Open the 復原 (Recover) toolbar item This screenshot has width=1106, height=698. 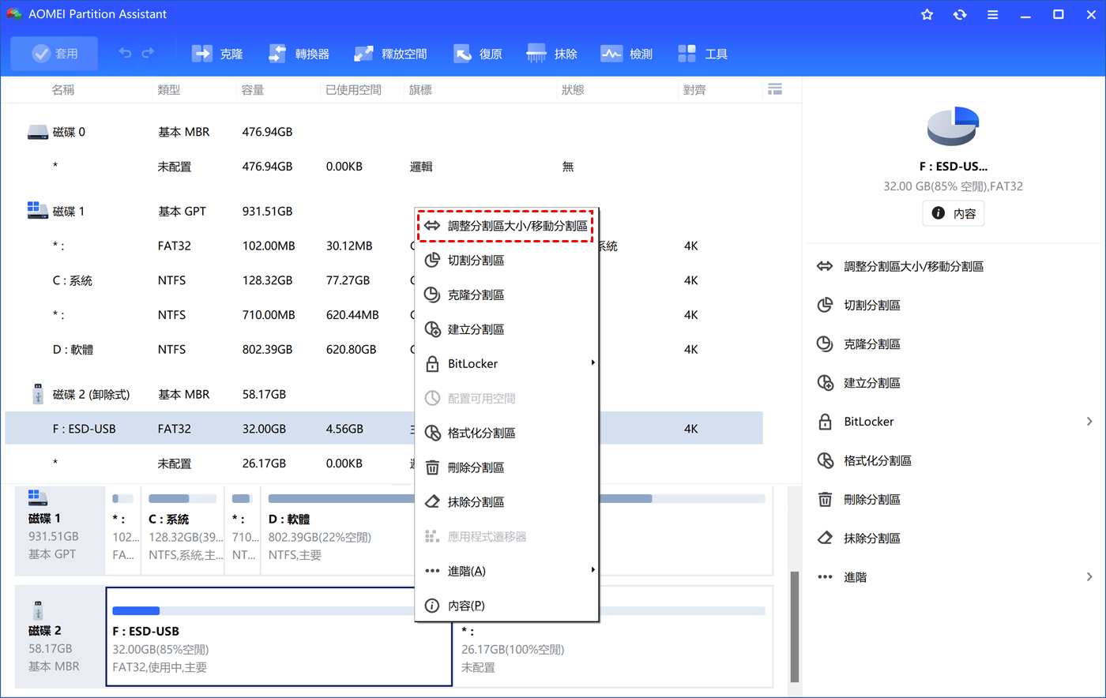pyautogui.click(x=478, y=54)
